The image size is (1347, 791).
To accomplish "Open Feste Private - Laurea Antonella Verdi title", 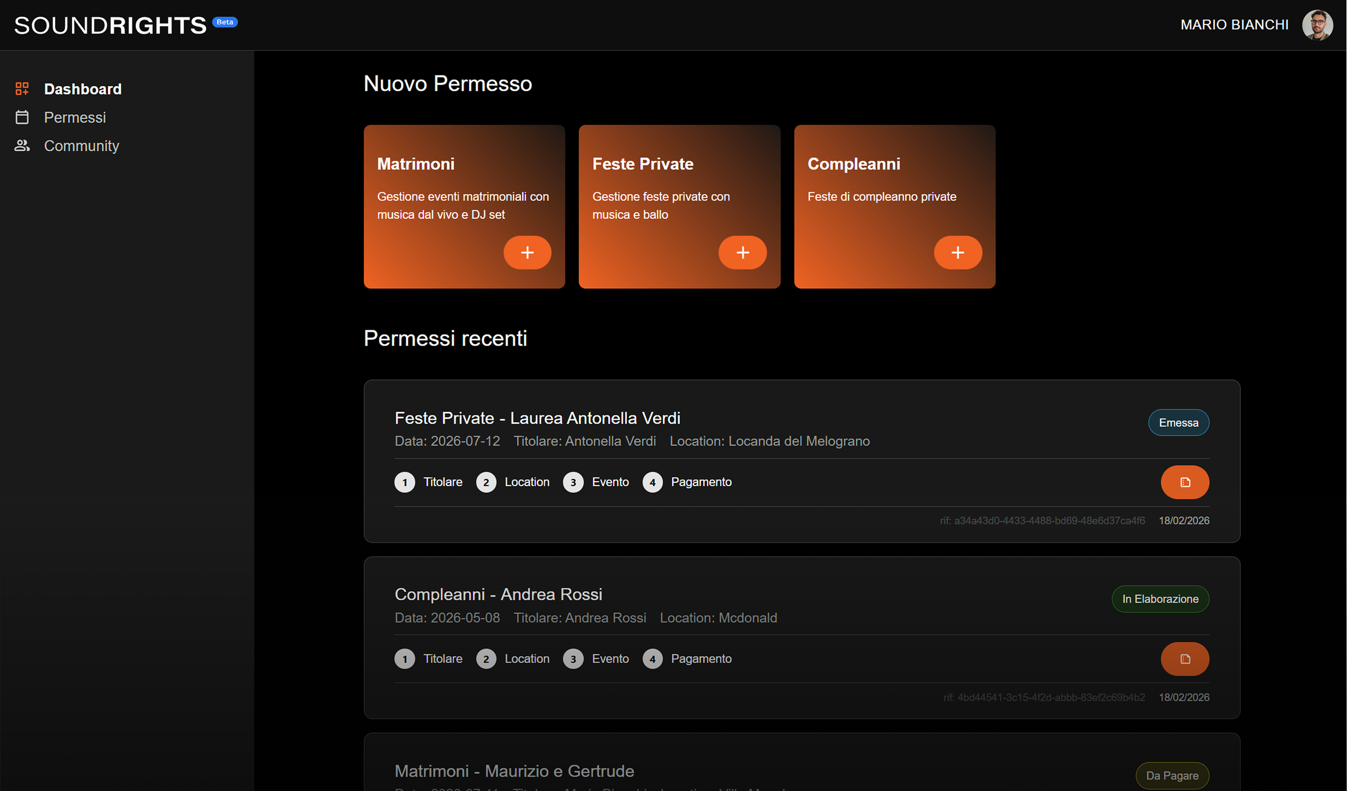I will [537, 418].
